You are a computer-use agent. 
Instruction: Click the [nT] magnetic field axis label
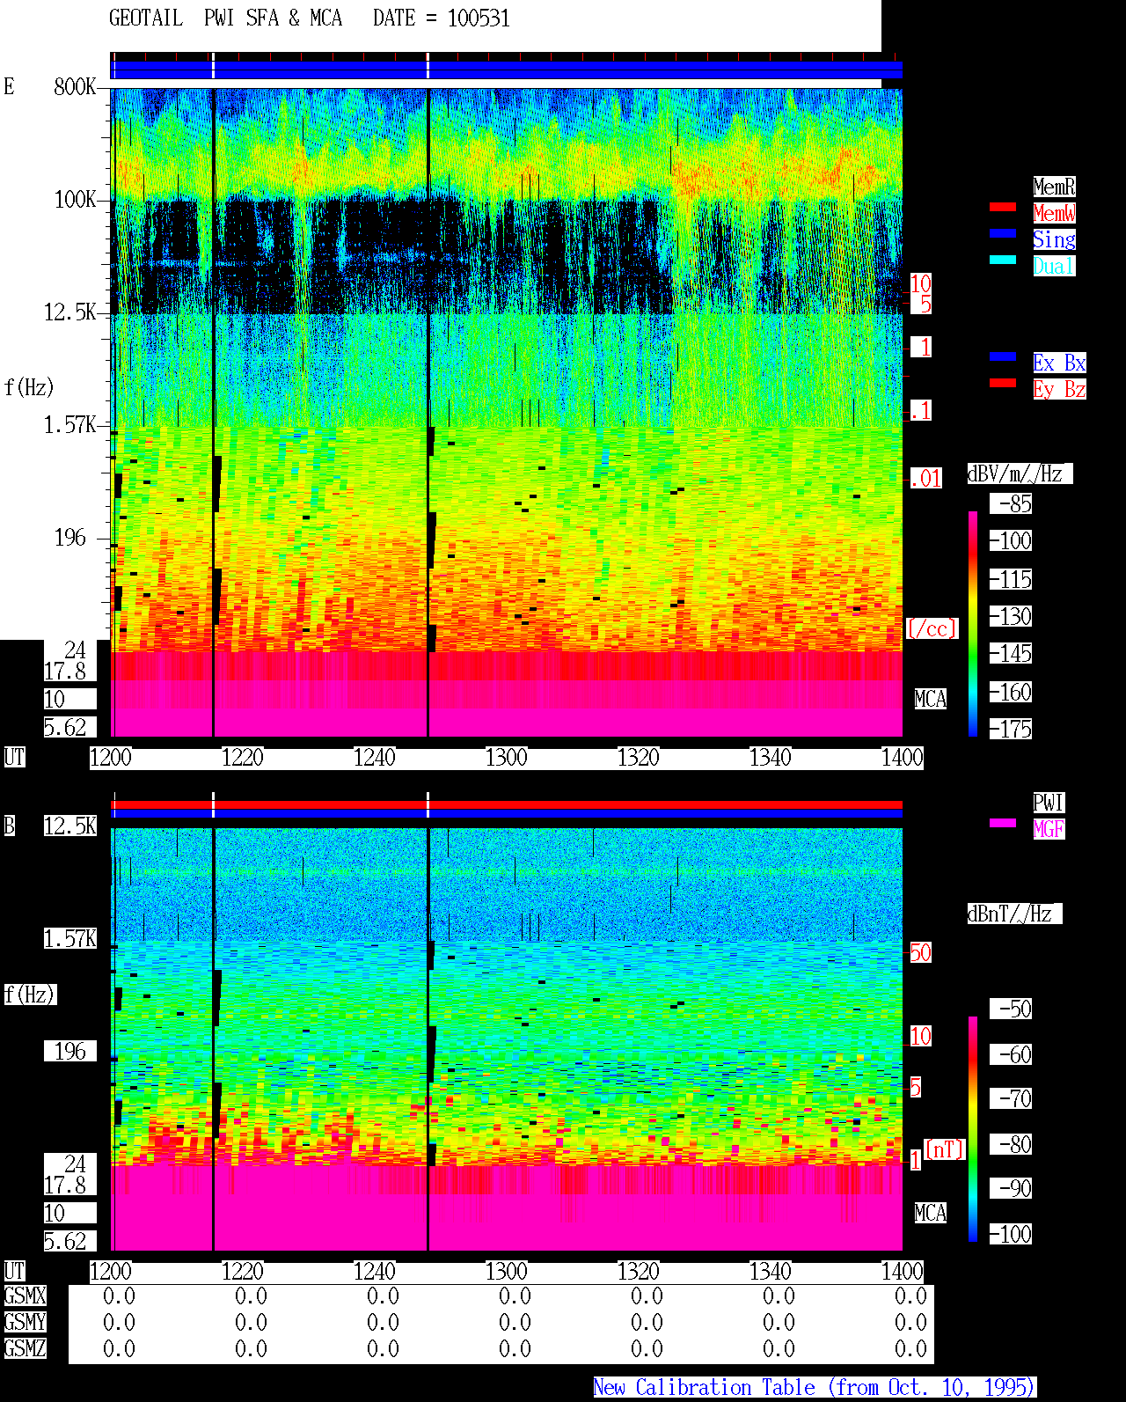(x=945, y=1149)
